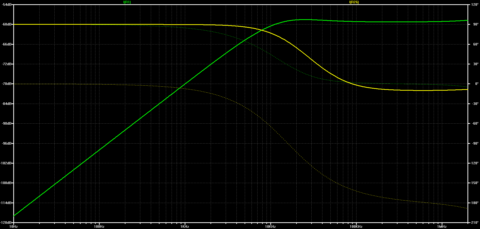Click the -30° phase axis label
The width and height of the screenshot is (480, 229).
[x=475, y=104]
